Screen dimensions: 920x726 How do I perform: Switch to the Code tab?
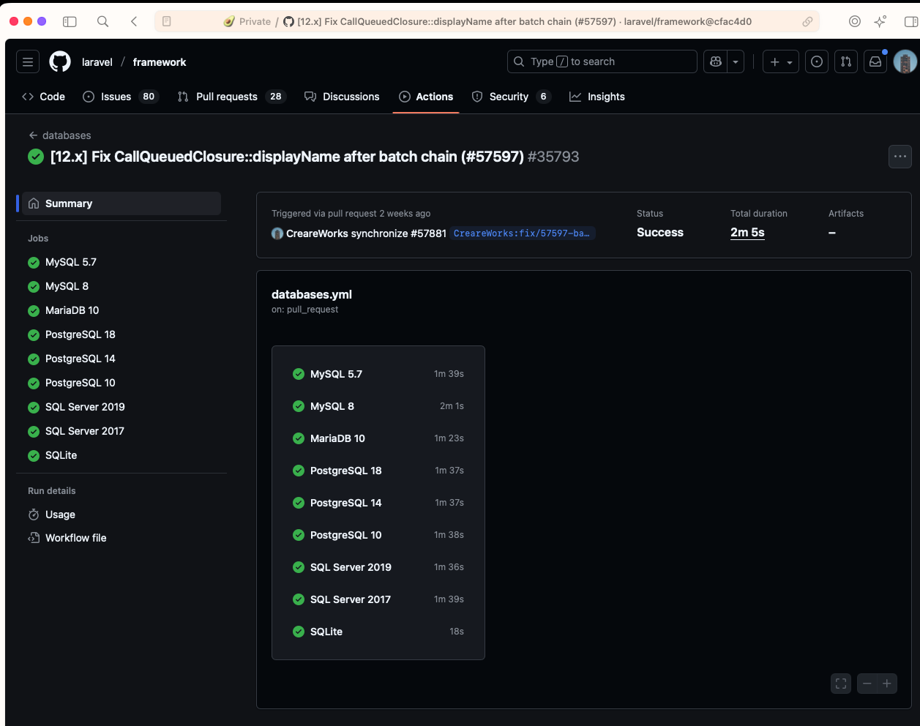click(44, 97)
